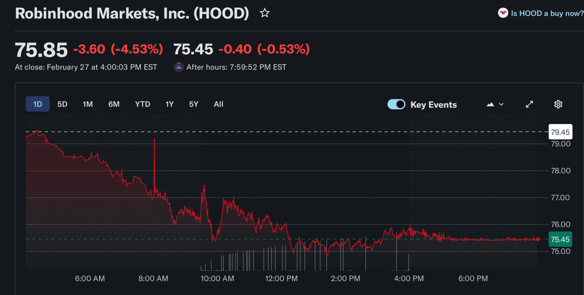Click the red current price dot
The width and height of the screenshot is (584, 295).
click(x=538, y=239)
